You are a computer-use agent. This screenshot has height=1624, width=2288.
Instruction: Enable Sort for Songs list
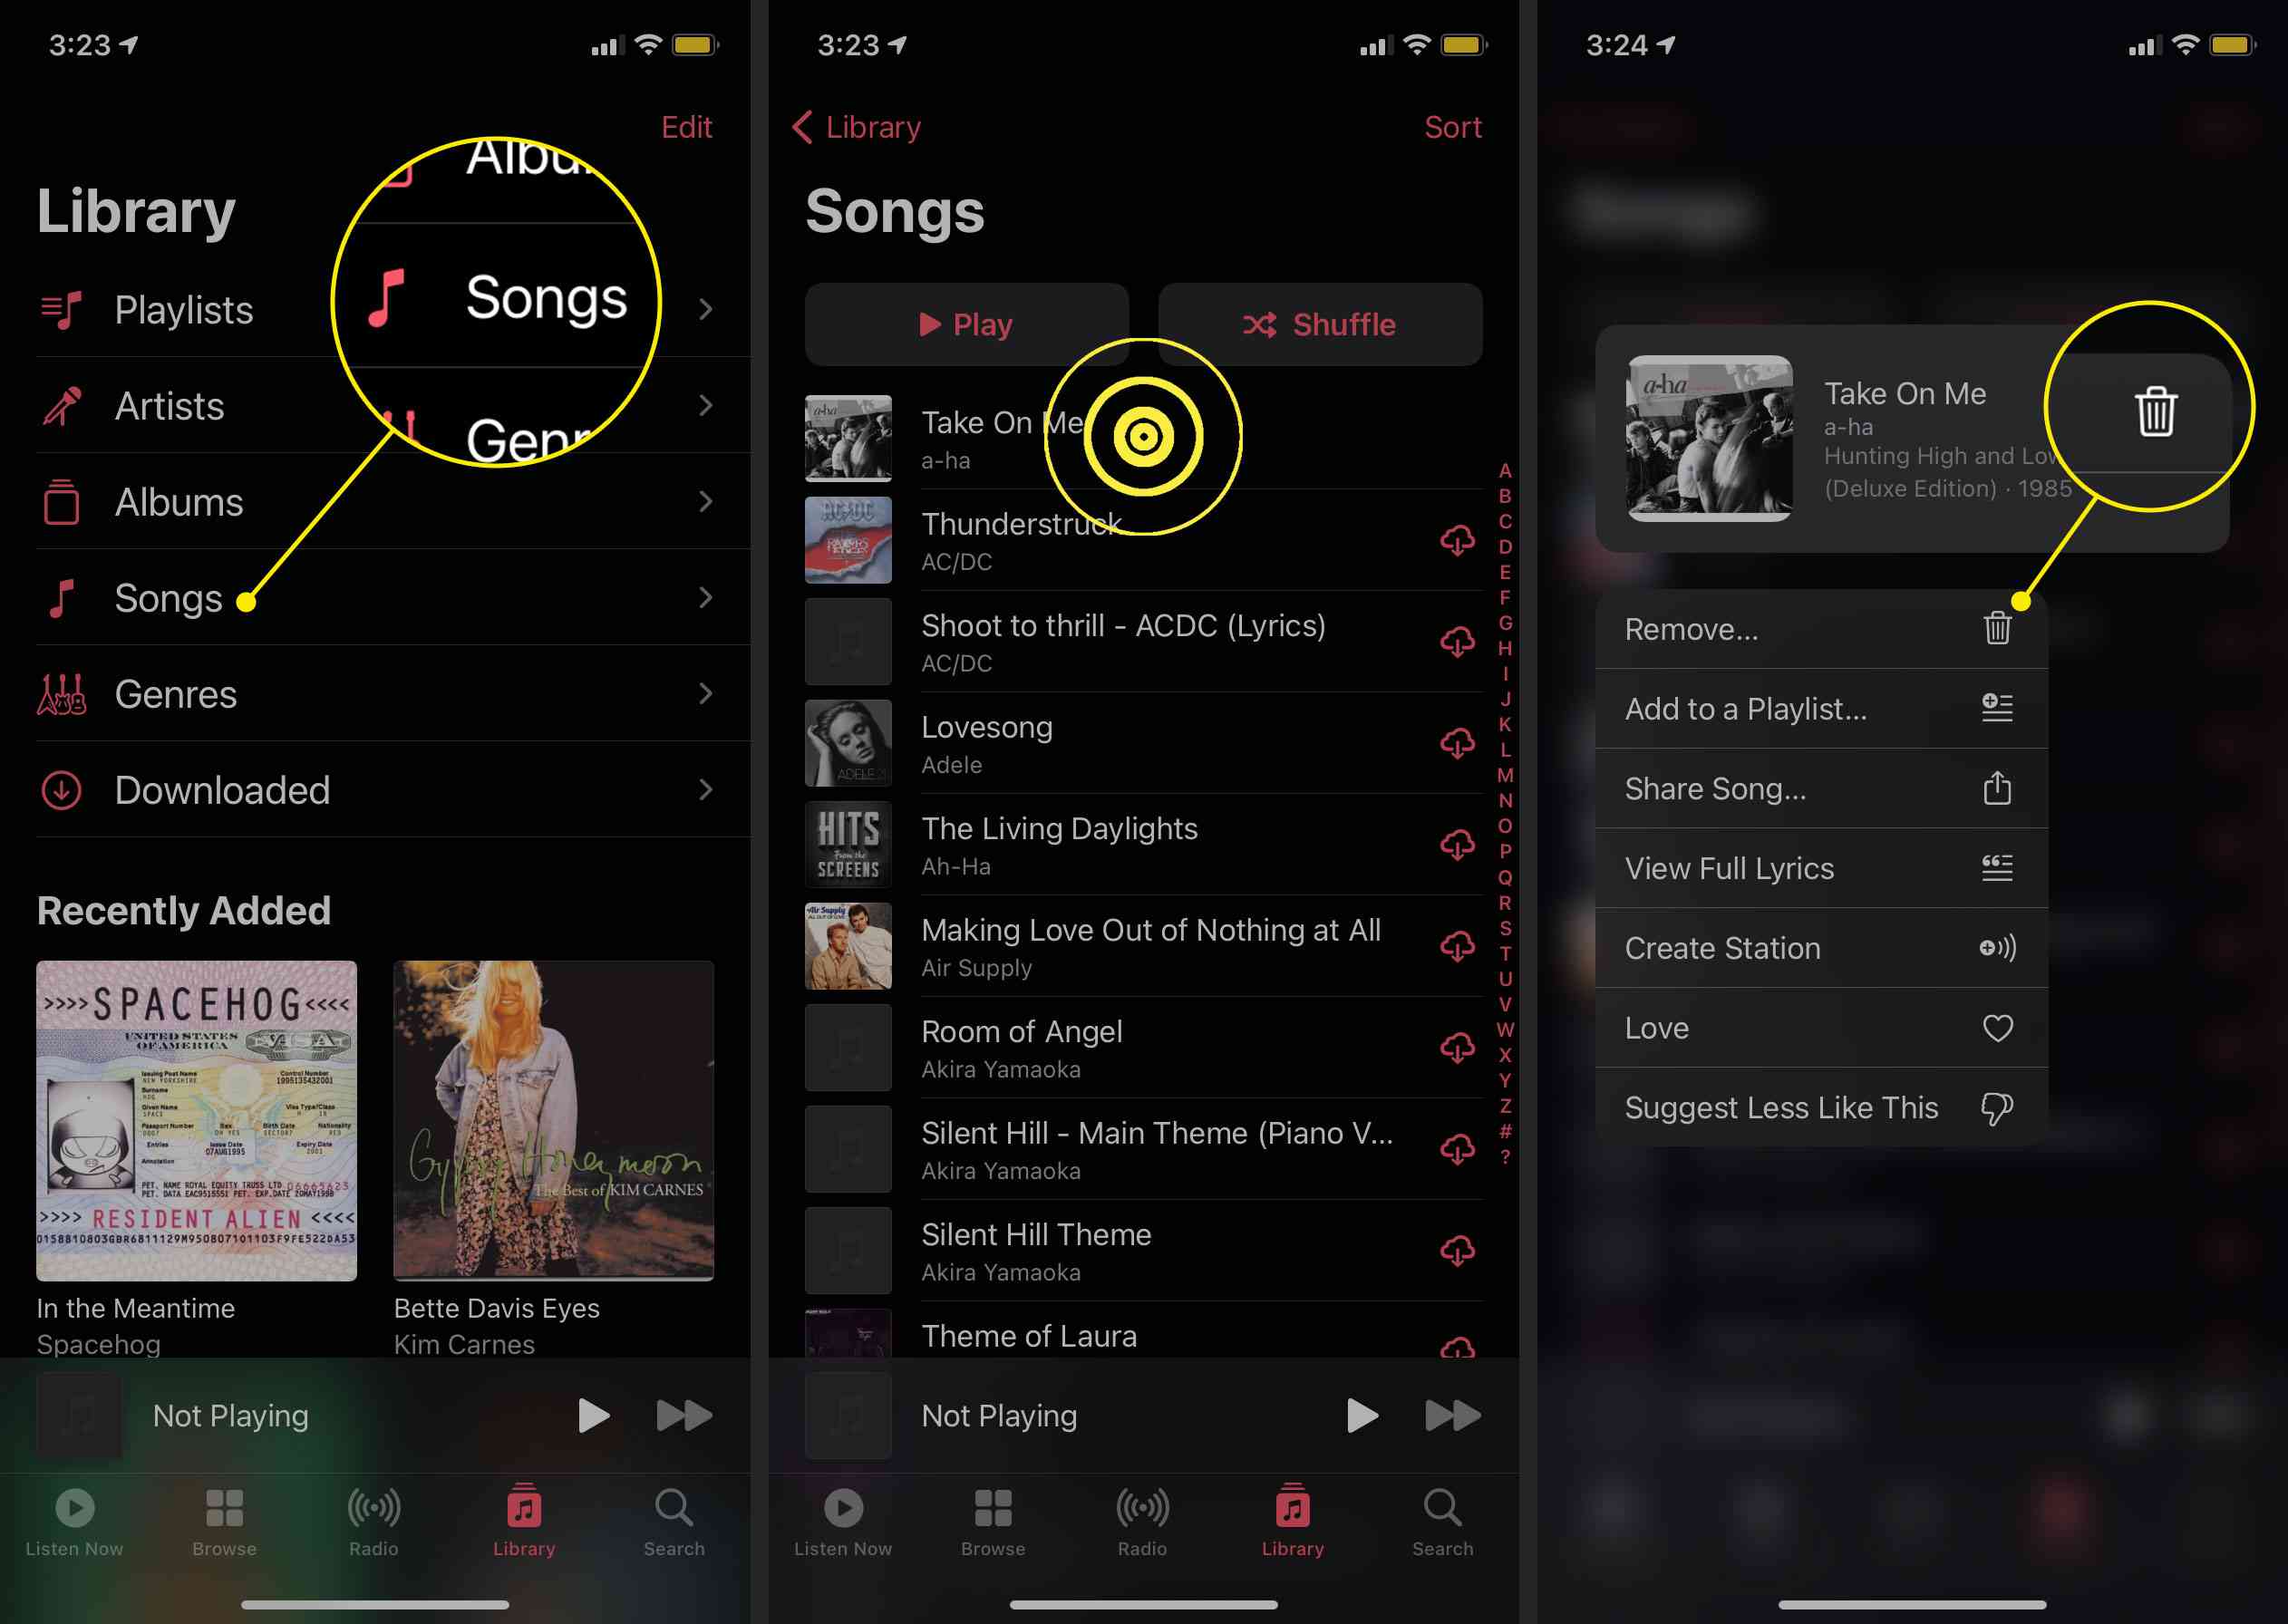[1459, 127]
